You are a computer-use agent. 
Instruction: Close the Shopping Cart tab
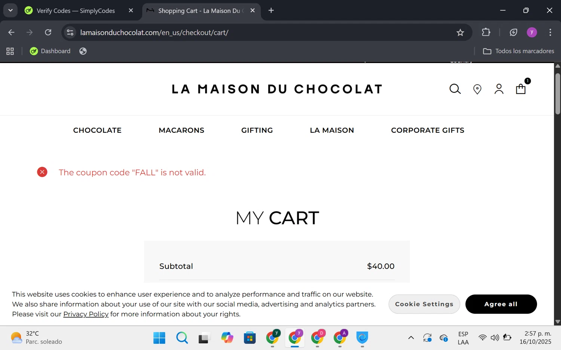[252, 10]
